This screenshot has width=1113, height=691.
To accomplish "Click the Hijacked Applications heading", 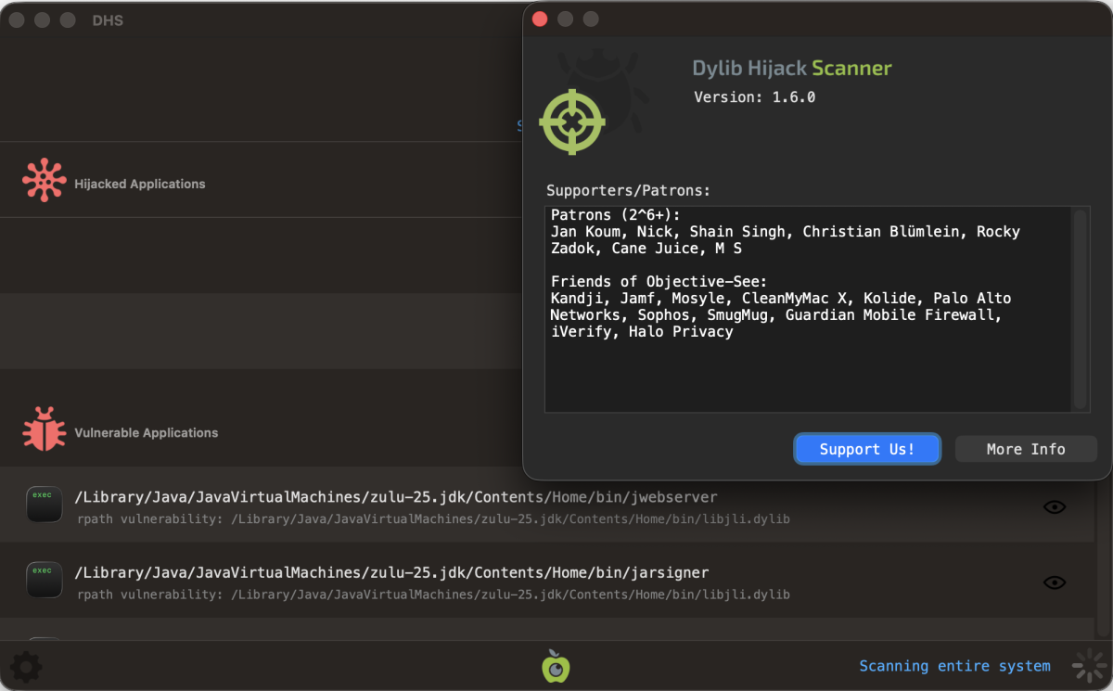I will 140,184.
